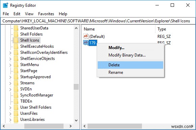
Task: Click the StartPage folder icon
Action: click(x=16, y=71)
